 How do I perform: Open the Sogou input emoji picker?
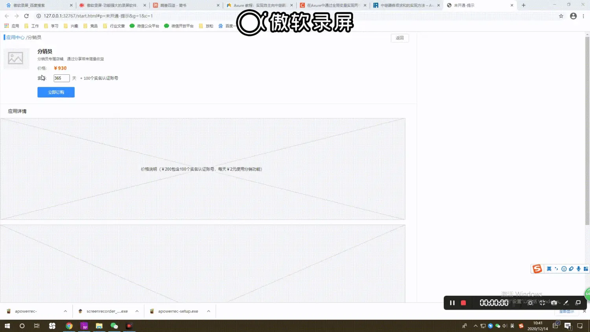point(564,269)
